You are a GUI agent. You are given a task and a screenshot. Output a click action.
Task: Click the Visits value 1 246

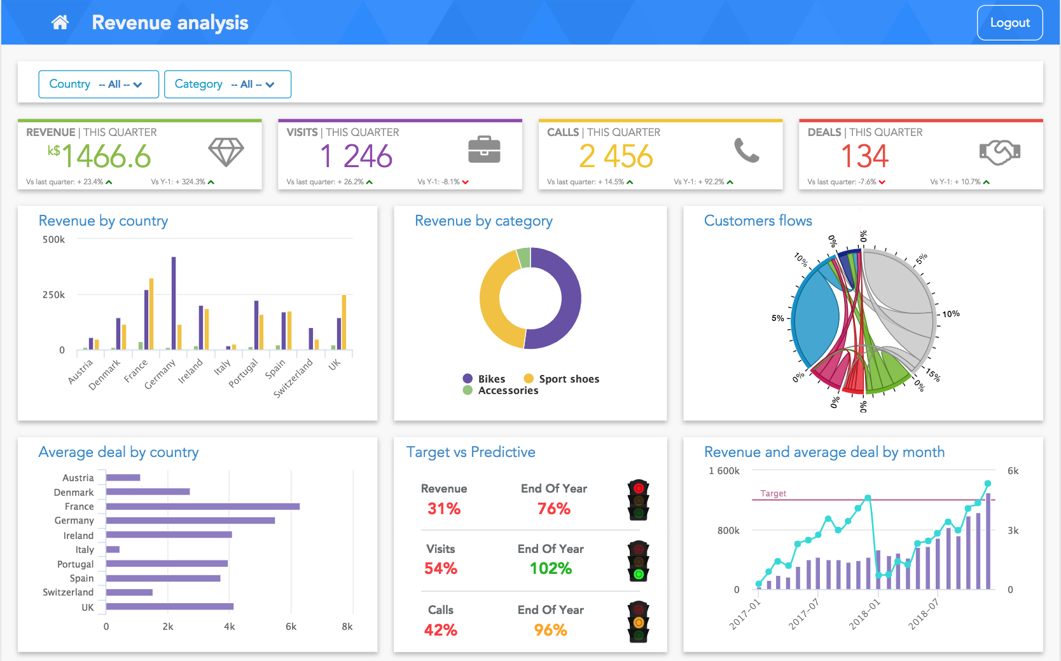[x=356, y=156]
